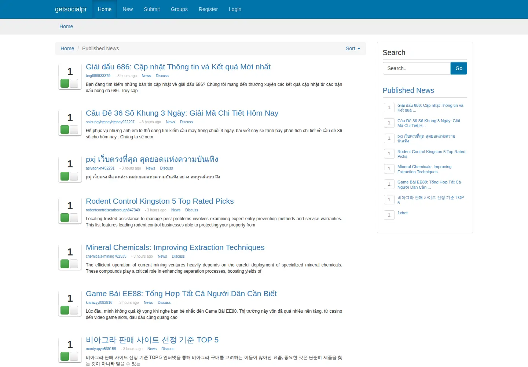Viewport: 528px width, 367px height.
Task: Open Cầu Đề 36 Số Khung article title
Action: 182,113
